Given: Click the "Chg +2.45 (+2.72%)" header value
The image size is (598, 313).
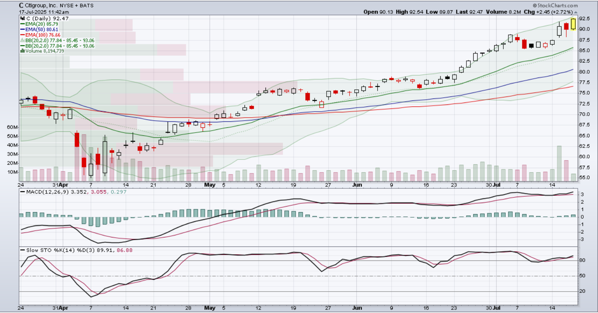Looking at the screenshot, I should (x=548, y=12).
